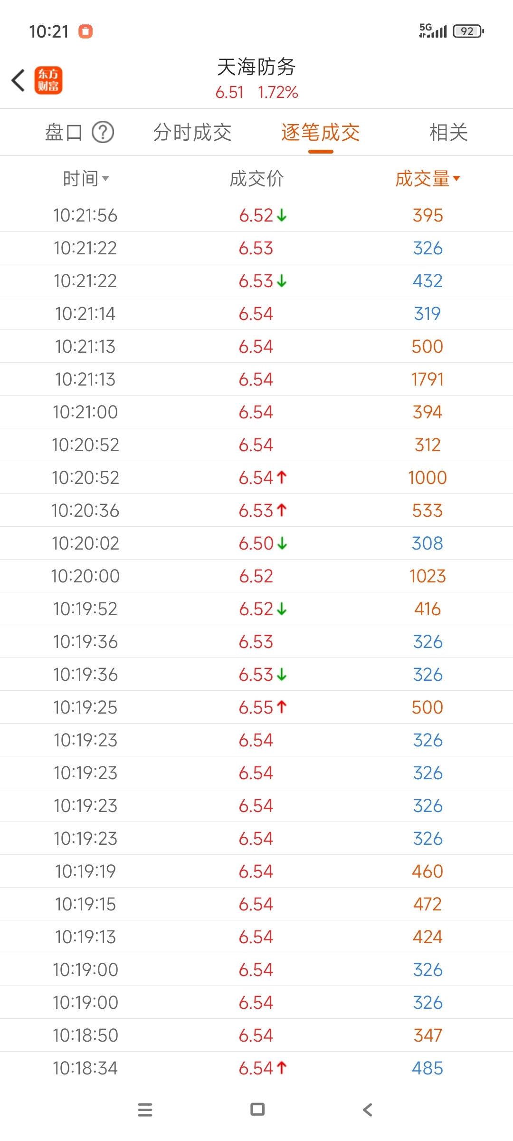This screenshot has width=513, height=1141.
Task: Select the 10:20:52 row with volume 1000
Action: point(256,477)
